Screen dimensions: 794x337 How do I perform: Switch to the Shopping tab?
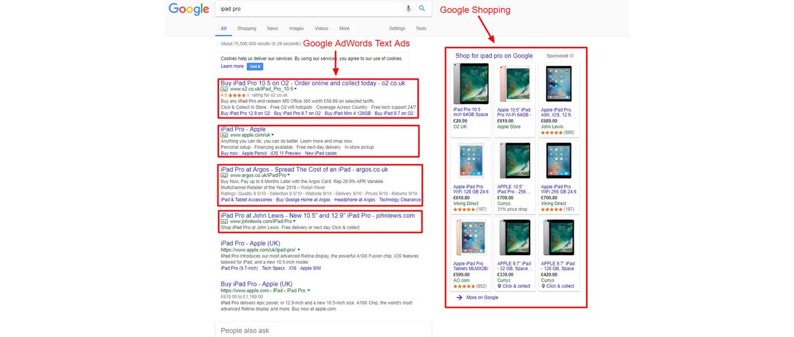tap(246, 28)
